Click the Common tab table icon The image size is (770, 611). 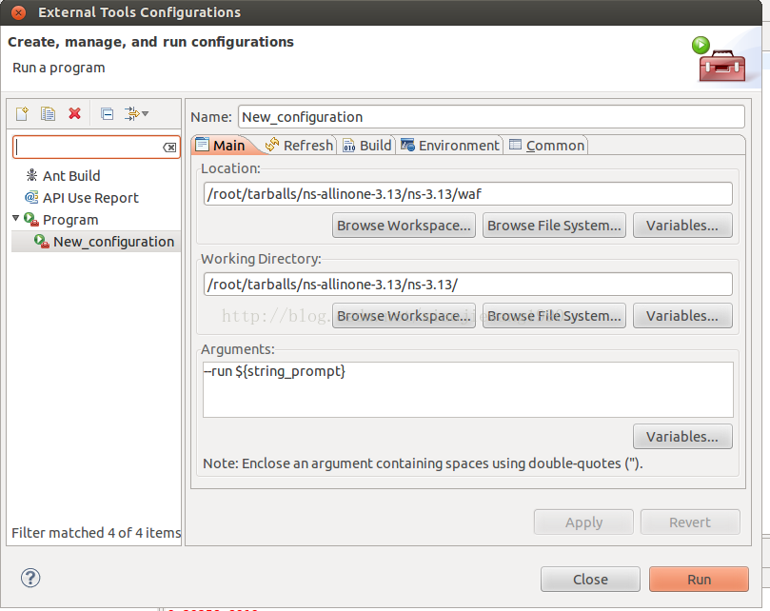(x=515, y=145)
